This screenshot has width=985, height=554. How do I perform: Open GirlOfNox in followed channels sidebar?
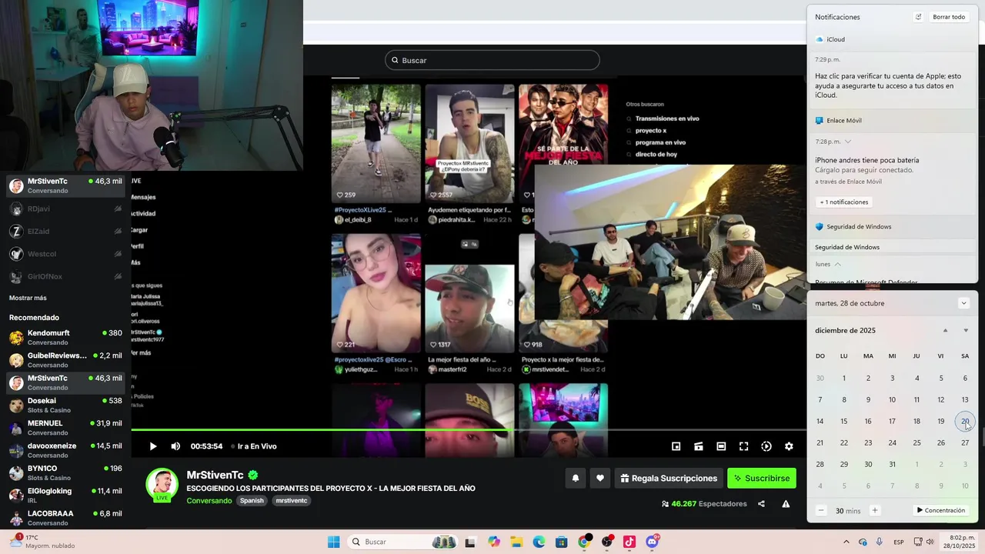click(x=65, y=276)
